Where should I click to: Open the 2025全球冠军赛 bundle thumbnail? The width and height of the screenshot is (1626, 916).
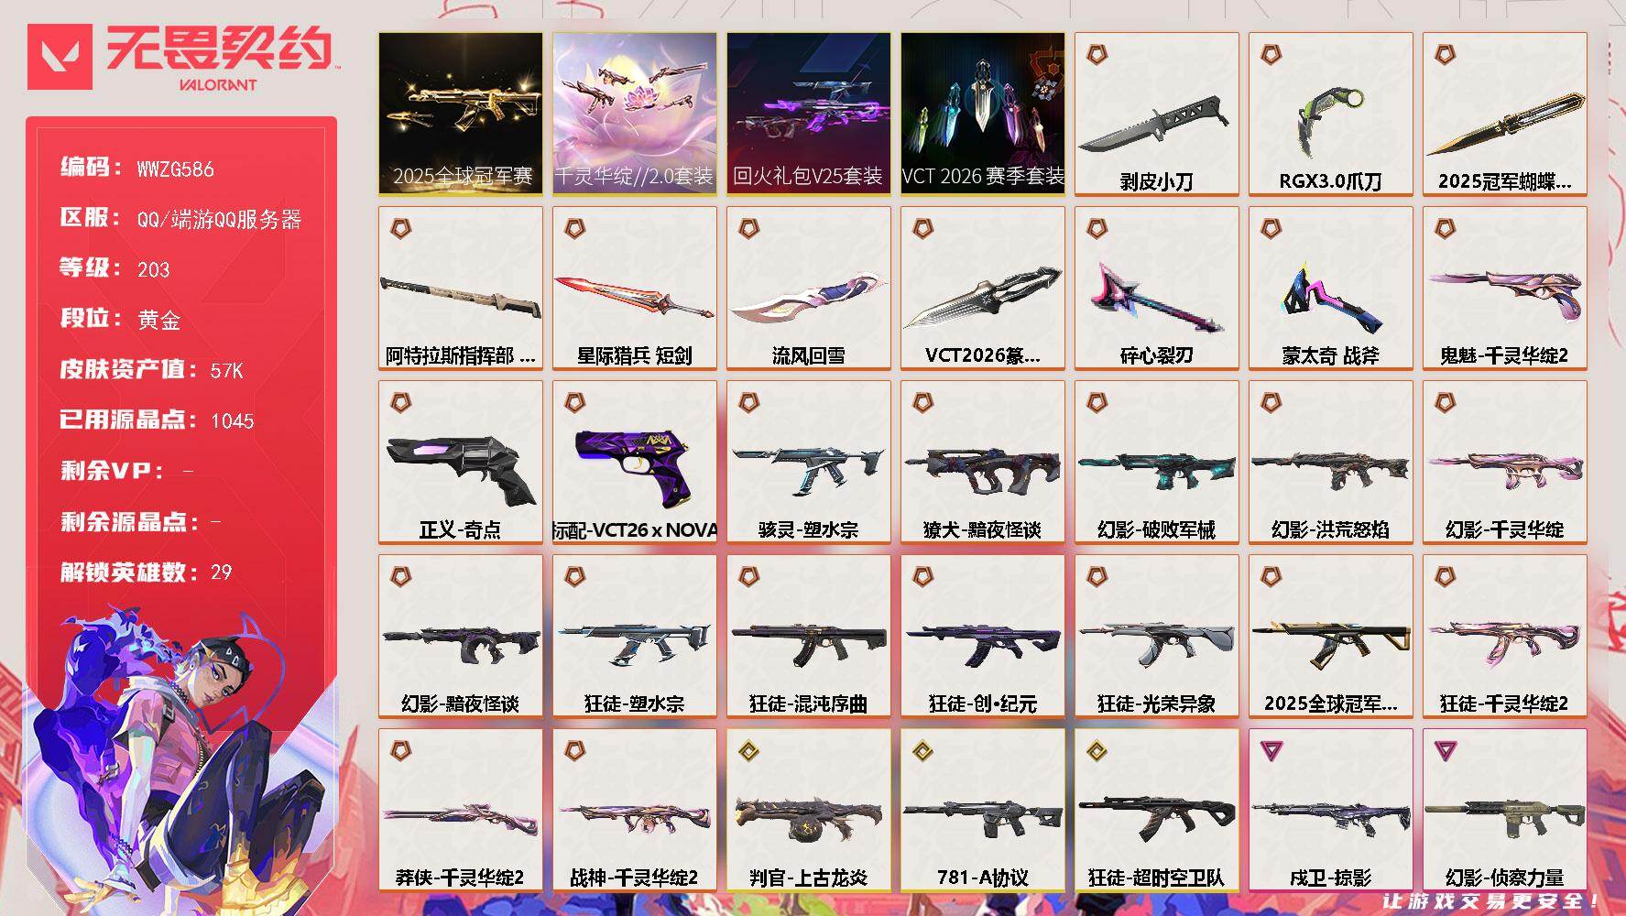461,114
